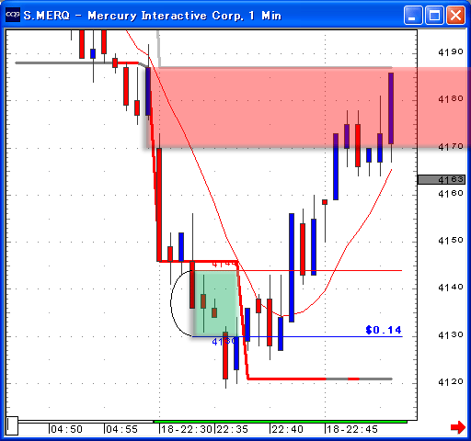Viewport: 471px width, 441px height.
Task: Click the scroll box at the time axis's left end
Action: [12, 425]
